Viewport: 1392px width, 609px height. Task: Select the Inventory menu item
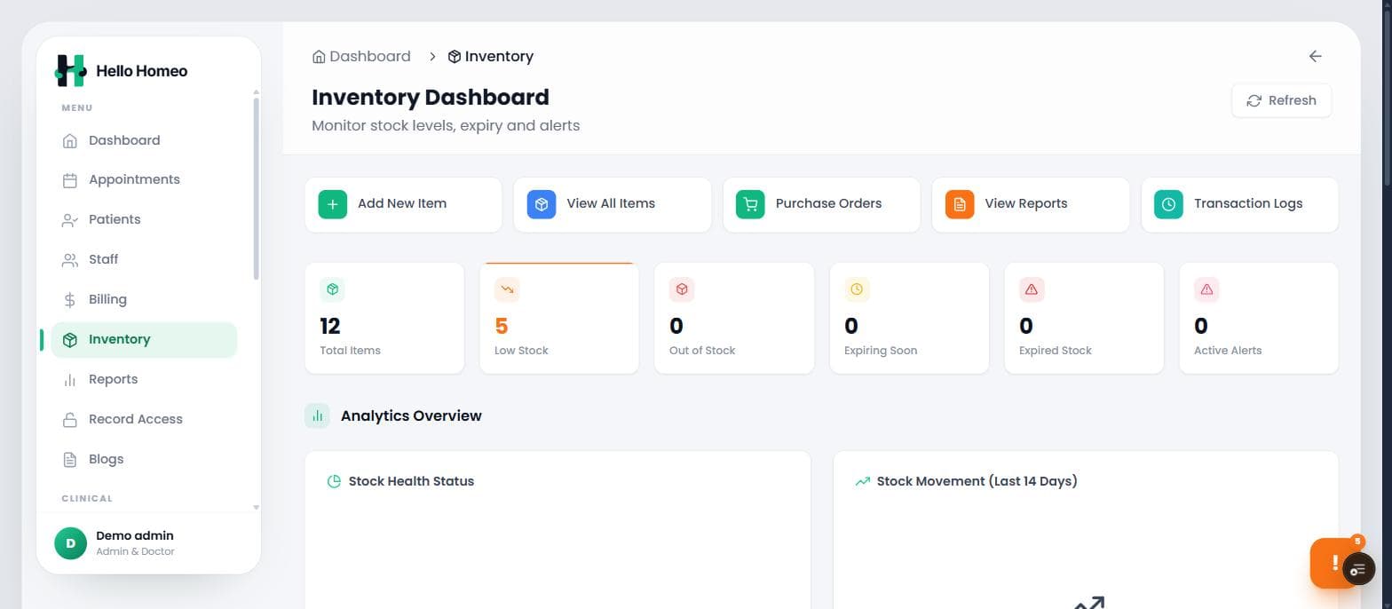coord(144,340)
